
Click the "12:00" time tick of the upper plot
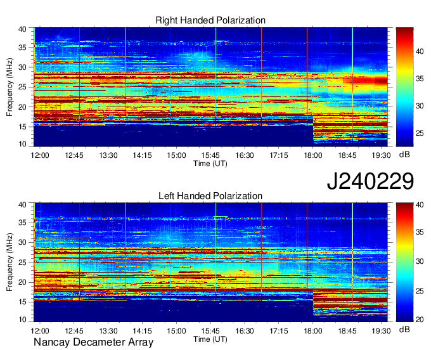coord(40,155)
